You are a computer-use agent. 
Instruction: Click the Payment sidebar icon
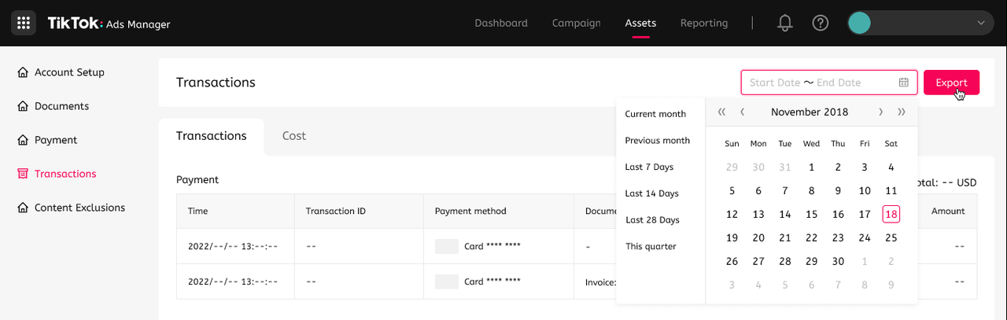pos(23,140)
